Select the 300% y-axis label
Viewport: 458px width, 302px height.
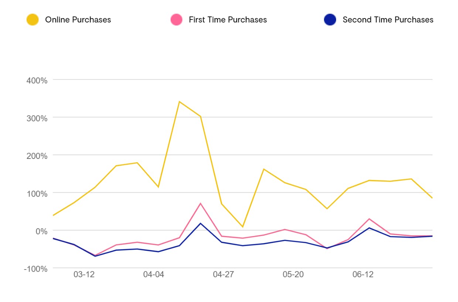coord(37,118)
